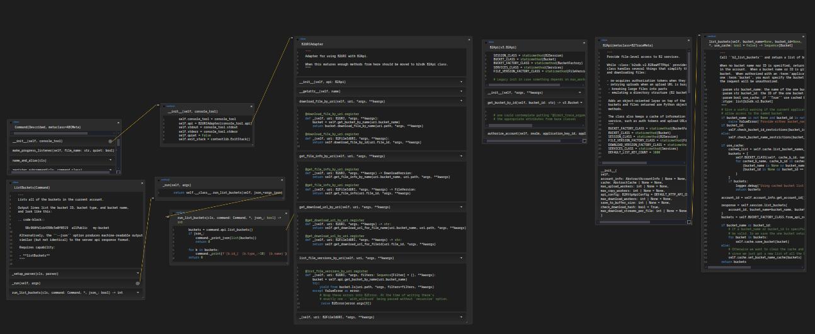
Task: Close the ListBuckets(Command) class node
Action: [x=141, y=182]
